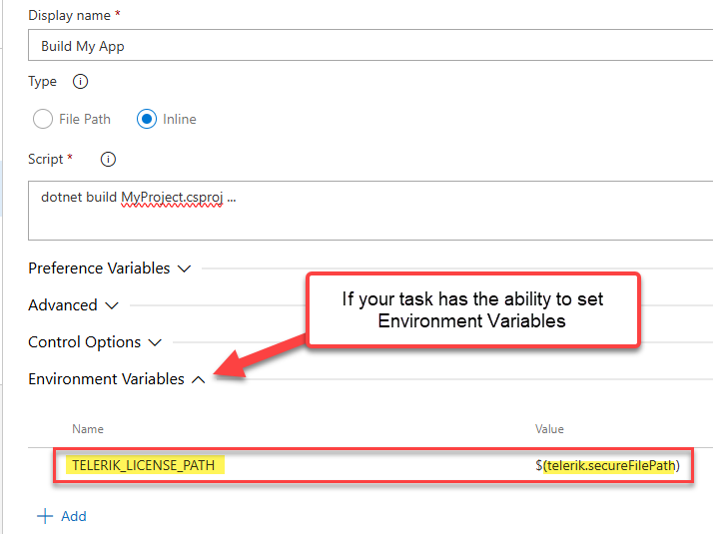Viewport: 713px width, 534px height.
Task: Expand the Advanced section
Action: (73, 305)
